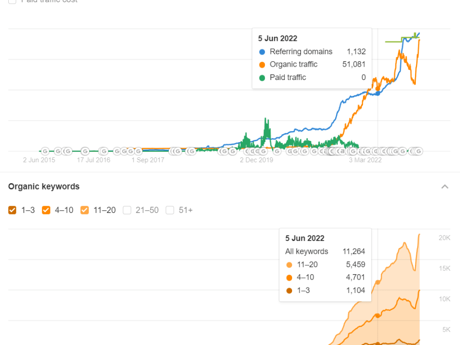Enable the 21–50 keyword positions checkbox
Viewport: 460px width, 345px height.
[x=127, y=210]
